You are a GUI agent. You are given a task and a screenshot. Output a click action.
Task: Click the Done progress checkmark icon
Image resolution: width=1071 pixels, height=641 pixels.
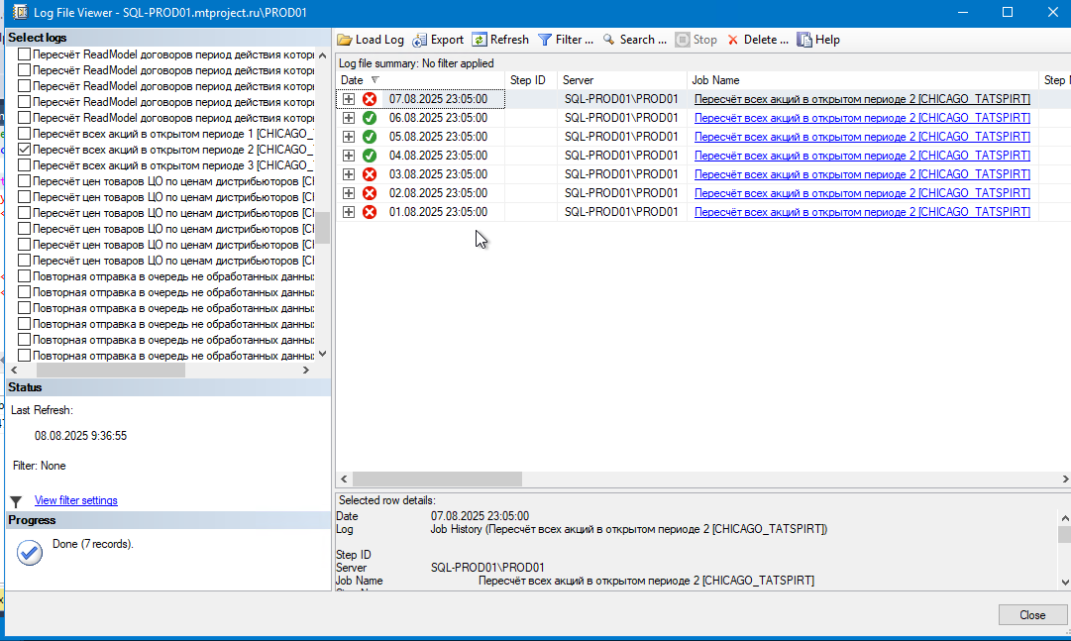(30, 553)
